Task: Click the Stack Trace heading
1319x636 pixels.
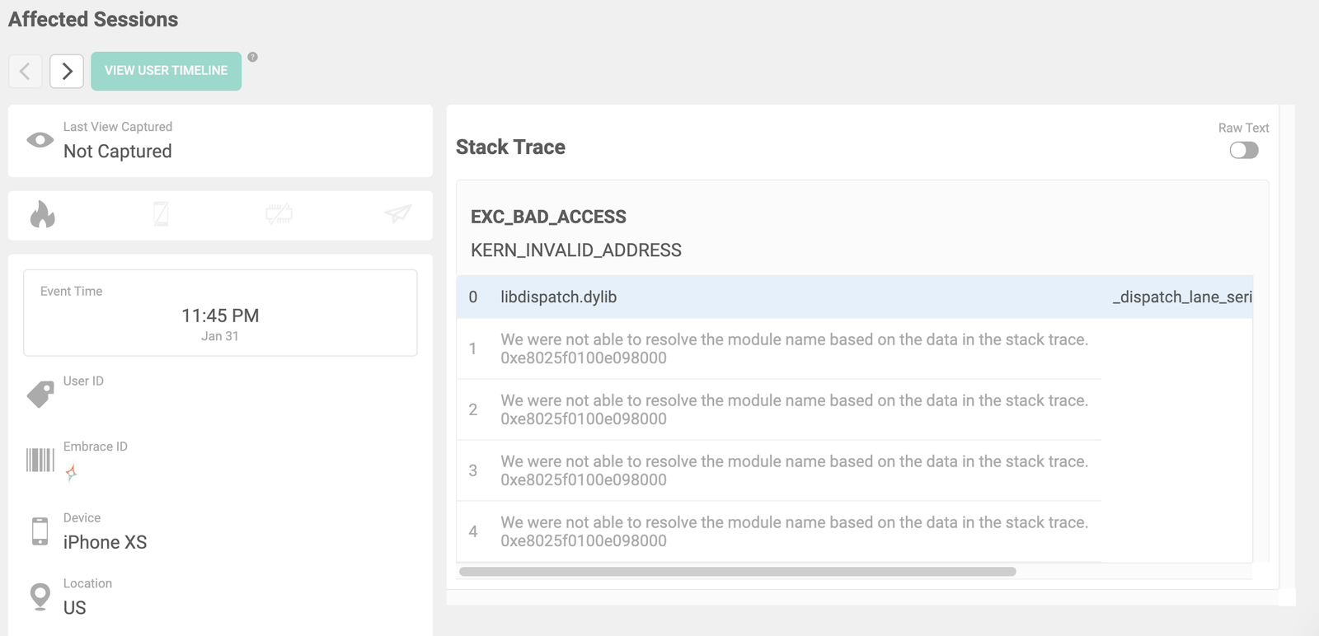Action: pyautogui.click(x=510, y=147)
